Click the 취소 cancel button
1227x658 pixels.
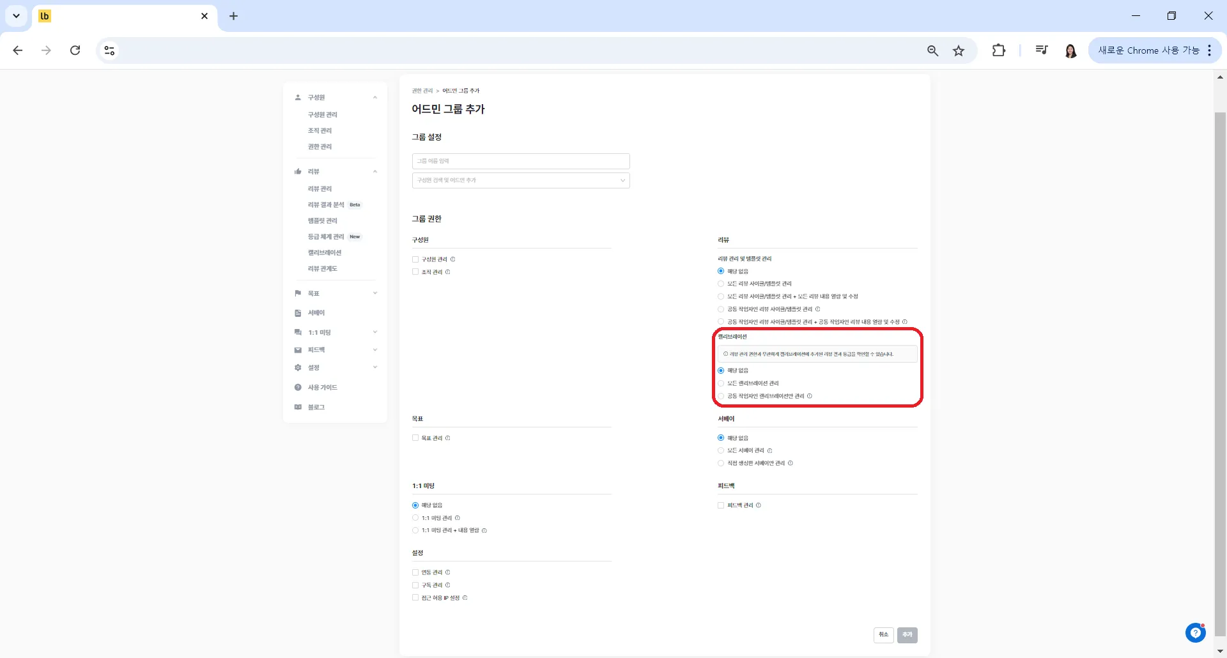(883, 635)
